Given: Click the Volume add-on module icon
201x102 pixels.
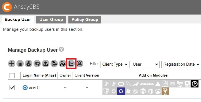Looking at the screenshot, I should point(165,84).
